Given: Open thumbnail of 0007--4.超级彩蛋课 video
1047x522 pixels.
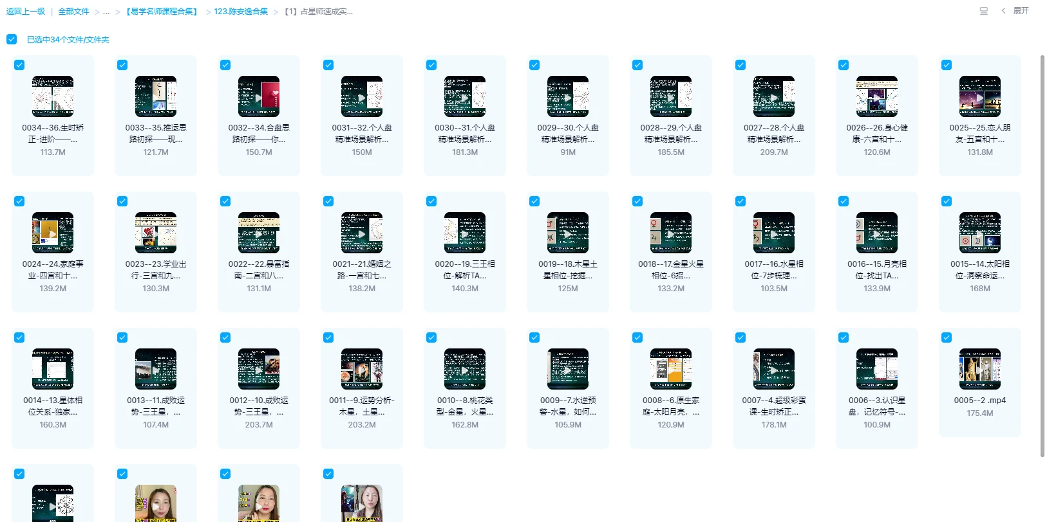Looking at the screenshot, I should tap(774, 369).
